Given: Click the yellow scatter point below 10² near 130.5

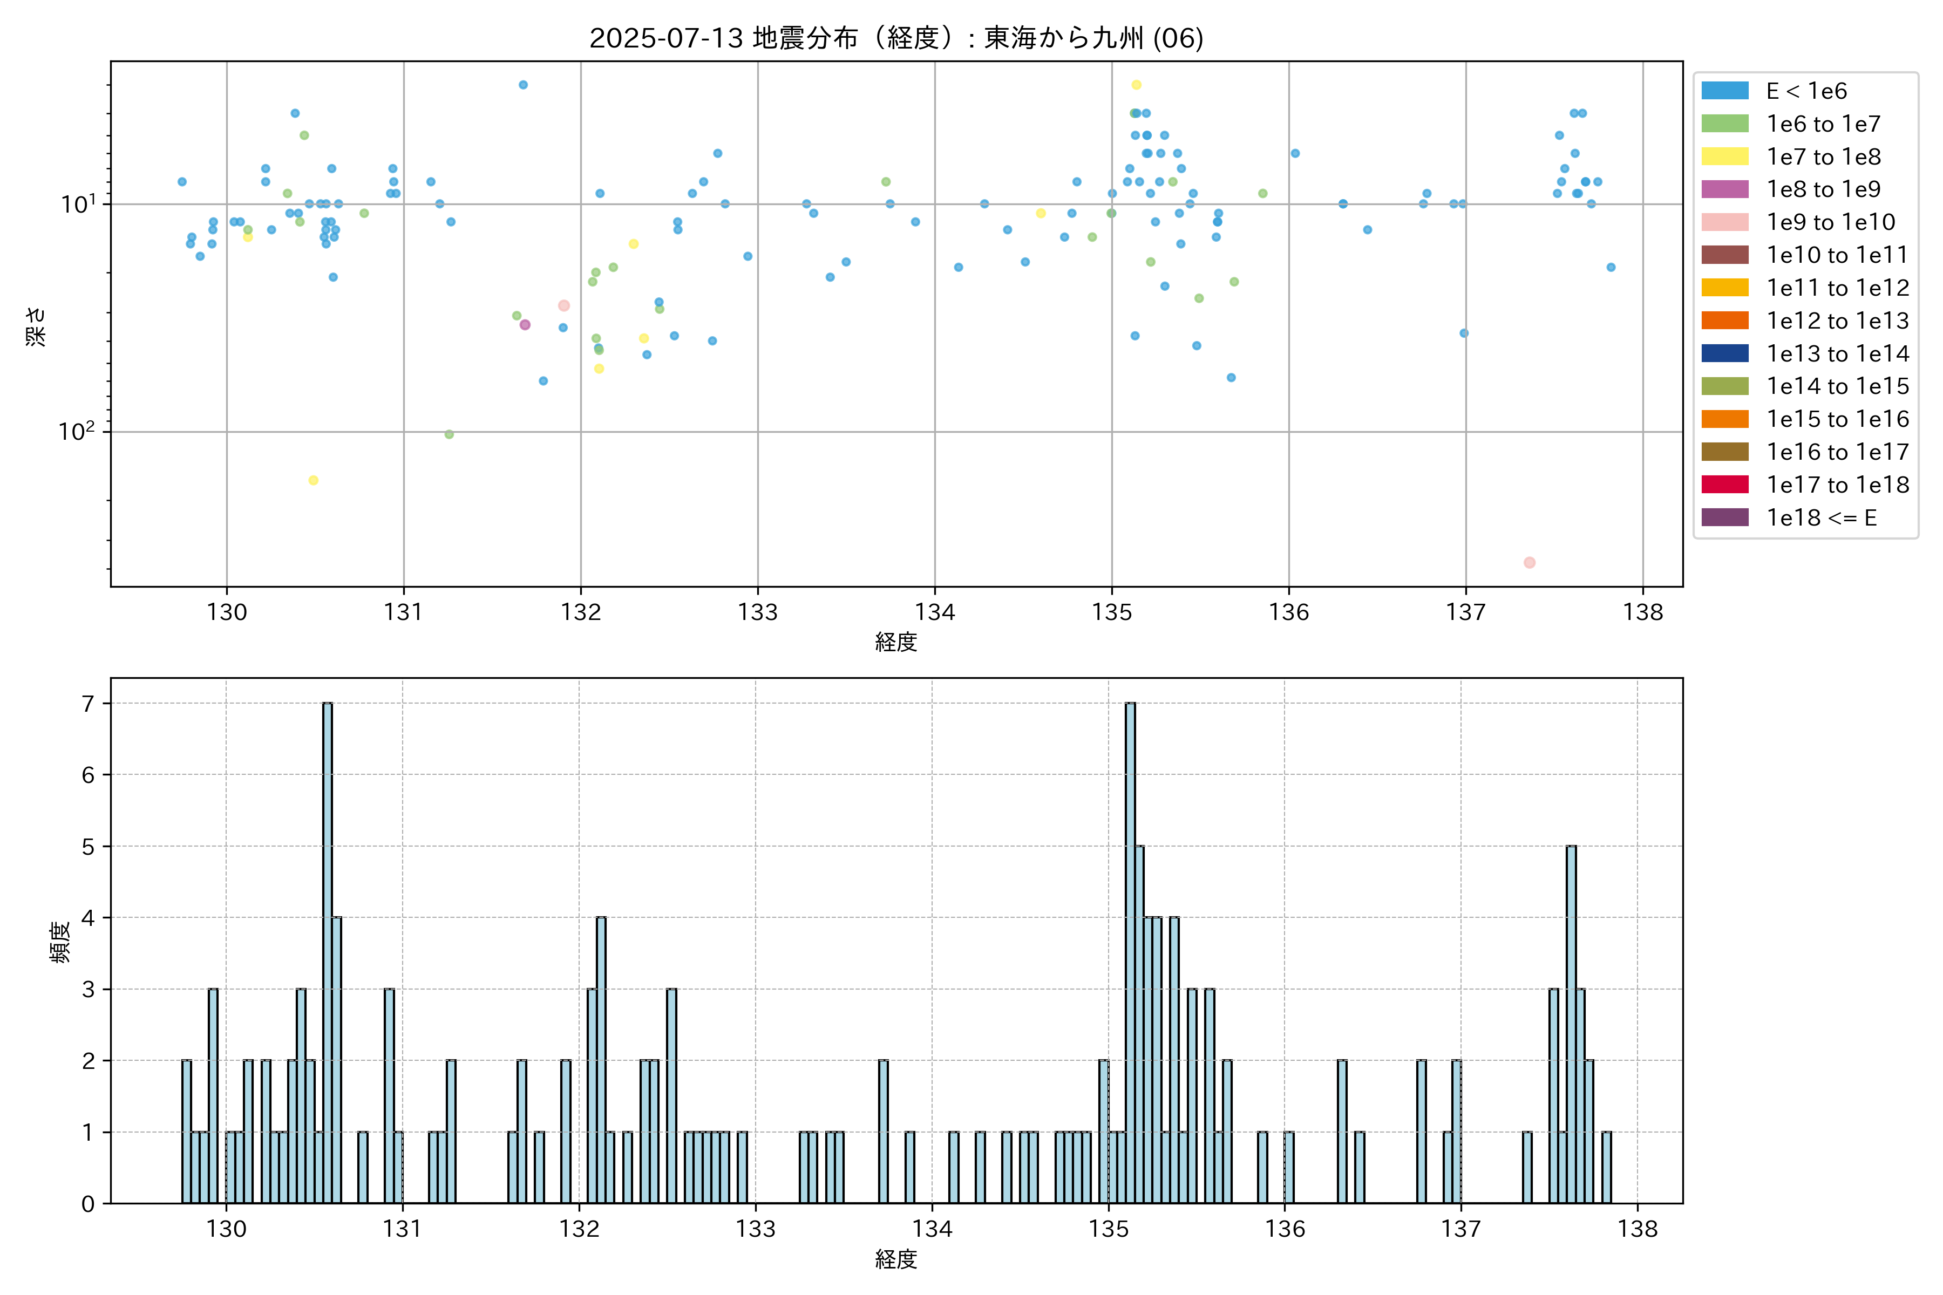Looking at the screenshot, I should coord(313,481).
